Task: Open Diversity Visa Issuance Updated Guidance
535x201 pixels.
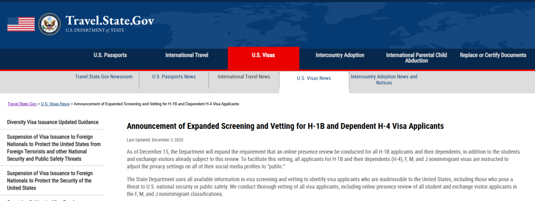Action: pos(53,122)
